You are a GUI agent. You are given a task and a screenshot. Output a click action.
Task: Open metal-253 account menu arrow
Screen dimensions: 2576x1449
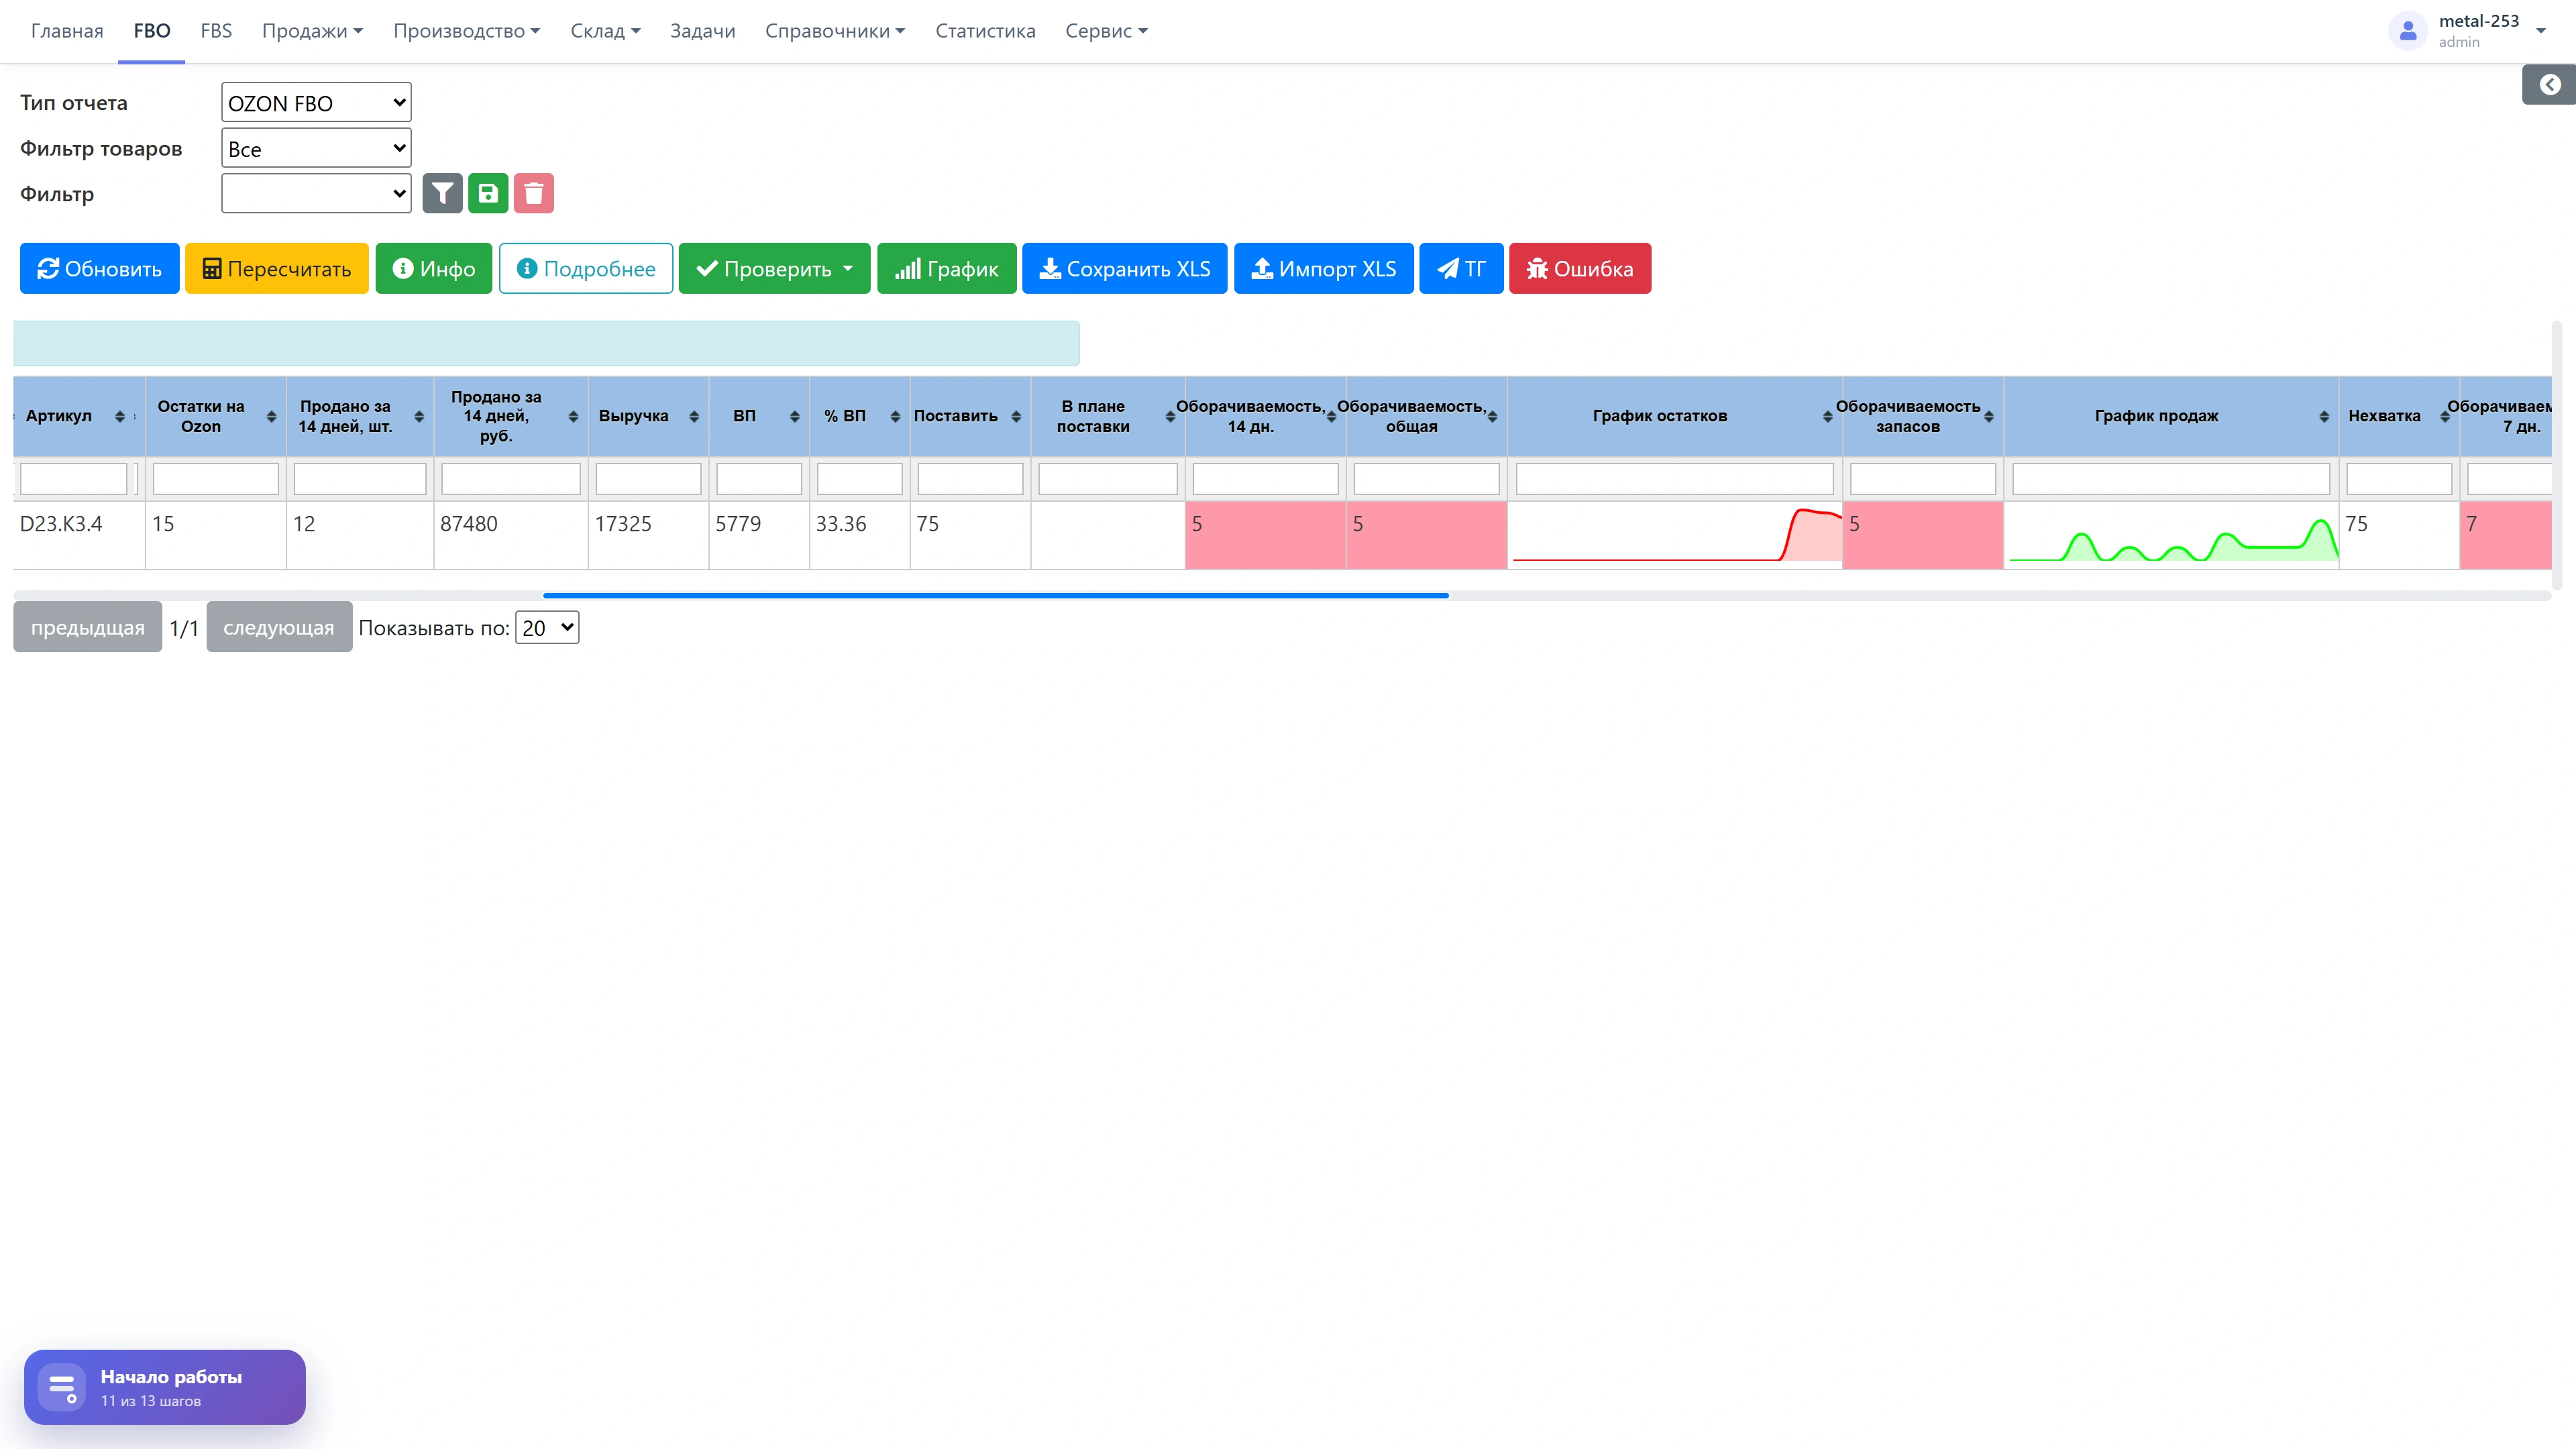coord(2541,31)
